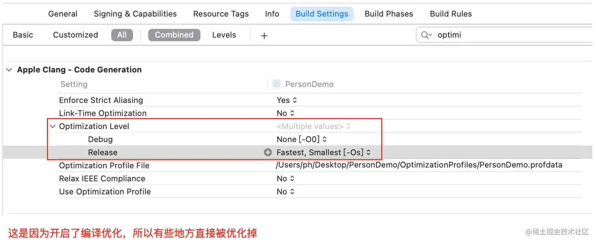Collapse the Optimization Level row
This screenshot has width=596, height=243.
click(x=52, y=126)
